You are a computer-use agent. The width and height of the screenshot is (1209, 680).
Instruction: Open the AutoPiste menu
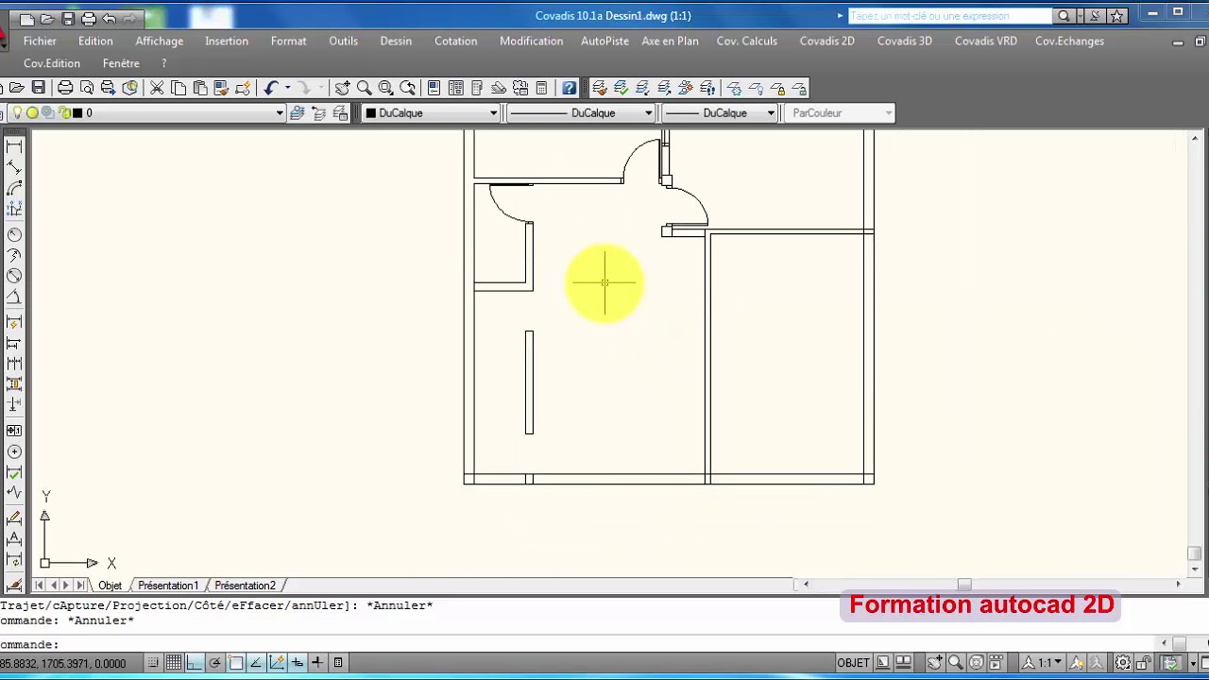pos(604,41)
